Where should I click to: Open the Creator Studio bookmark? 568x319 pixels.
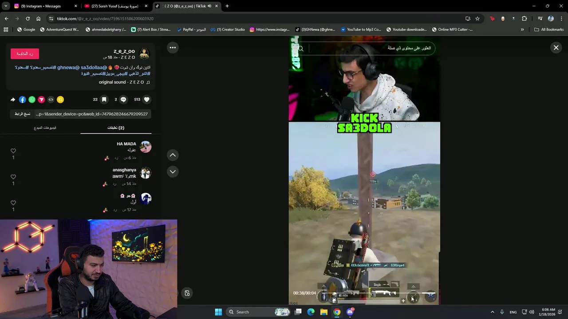pos(228,30)
